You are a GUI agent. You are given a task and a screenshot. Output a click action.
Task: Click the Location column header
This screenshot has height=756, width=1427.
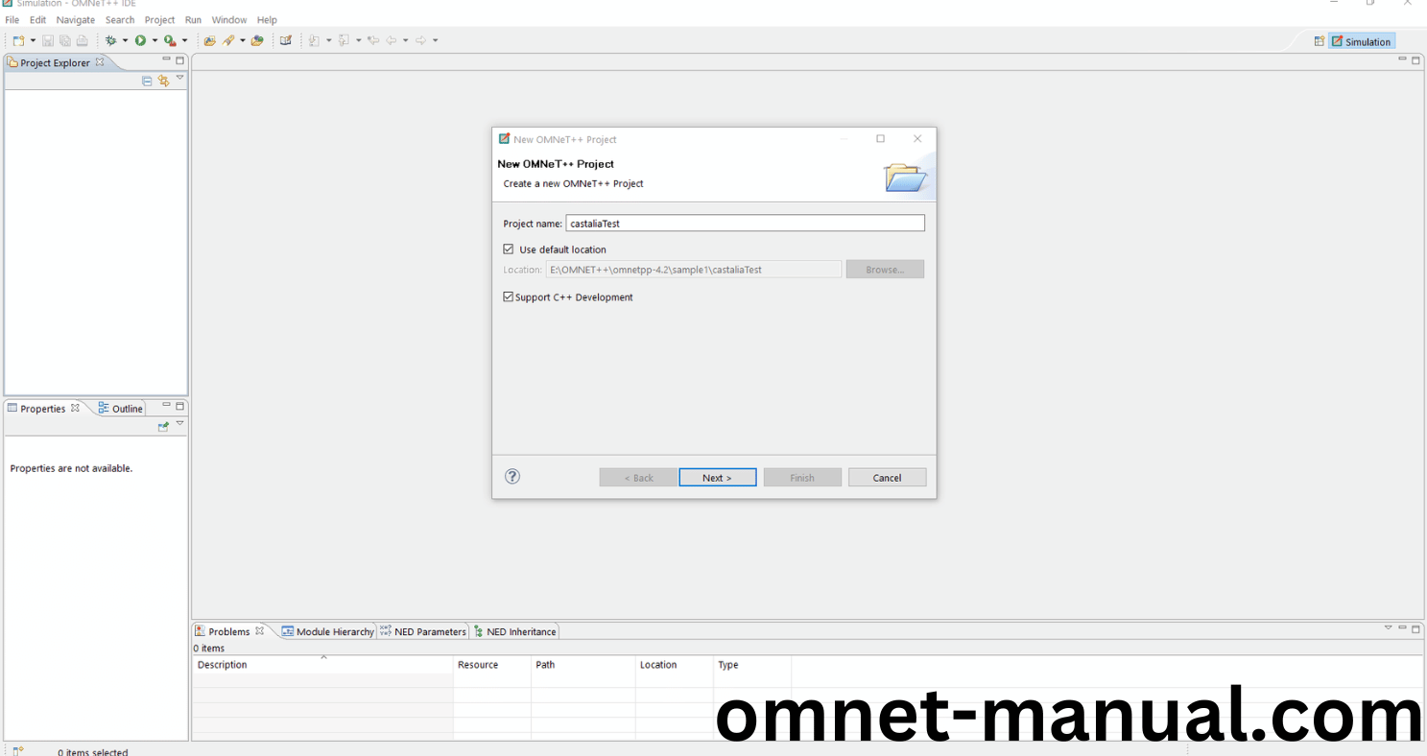675,665
